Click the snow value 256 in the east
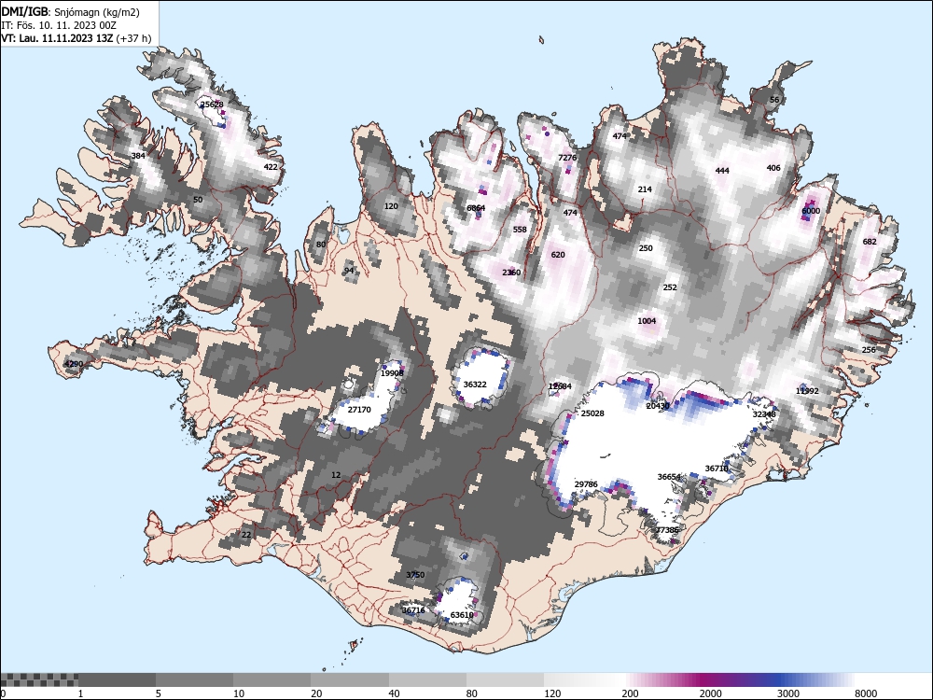 click(869, 349)
